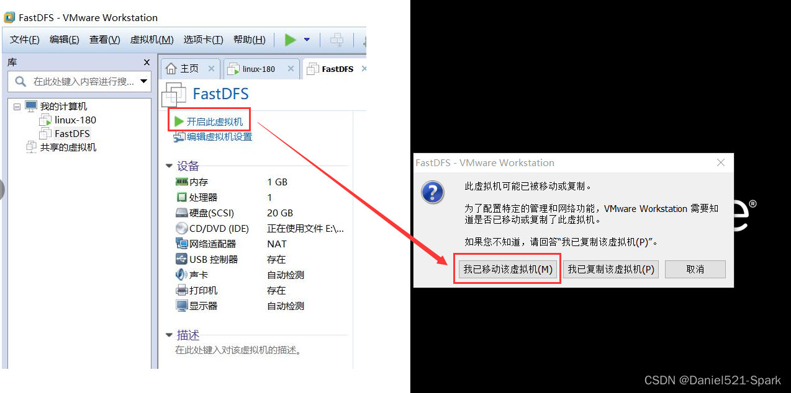Switch to the FastDFS tab
Image resolution: width=791 pixels, height=393 pixels.
[337, 69]
